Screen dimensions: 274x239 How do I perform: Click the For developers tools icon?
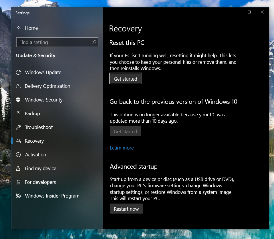click(18, 182)
